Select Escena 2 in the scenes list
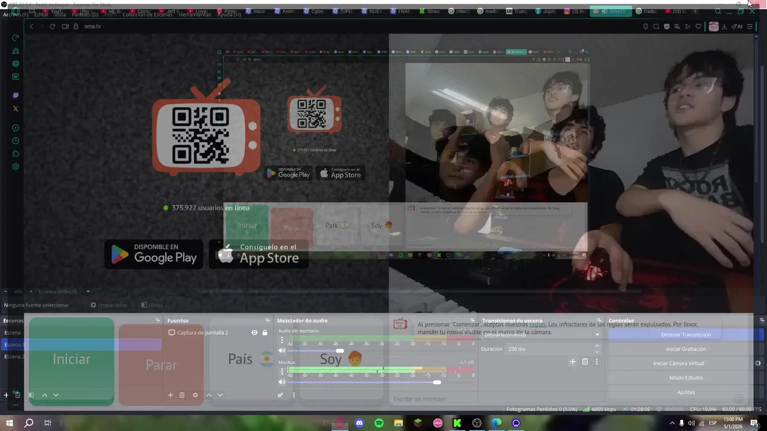This screenshot has height=431, width=767. click(81, 356)
